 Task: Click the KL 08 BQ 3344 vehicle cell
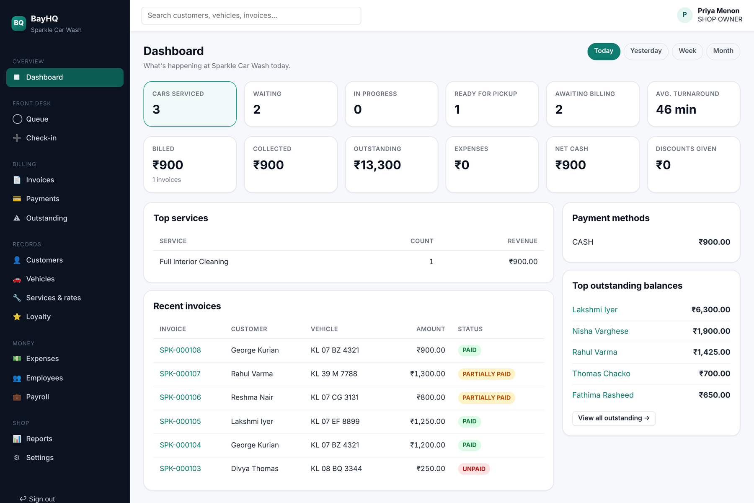point(336,469)
